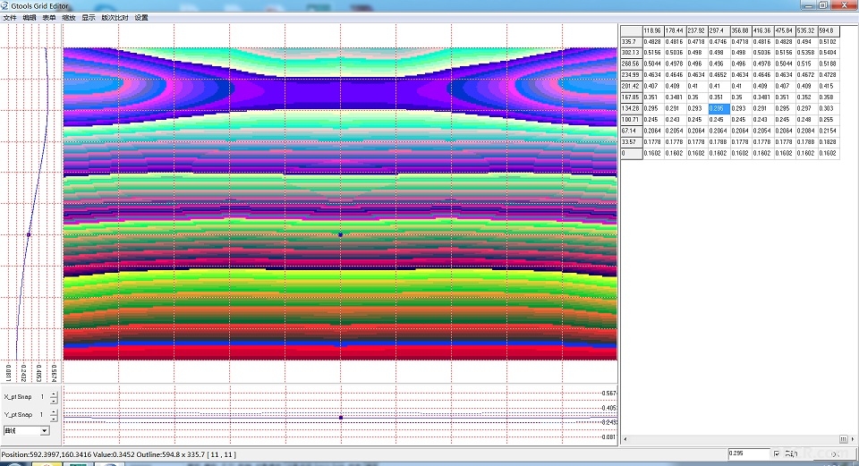Open the 文件 menu
Image resolution: width=859 pixels, height=466 pixels.
click(x=10, y=18)
